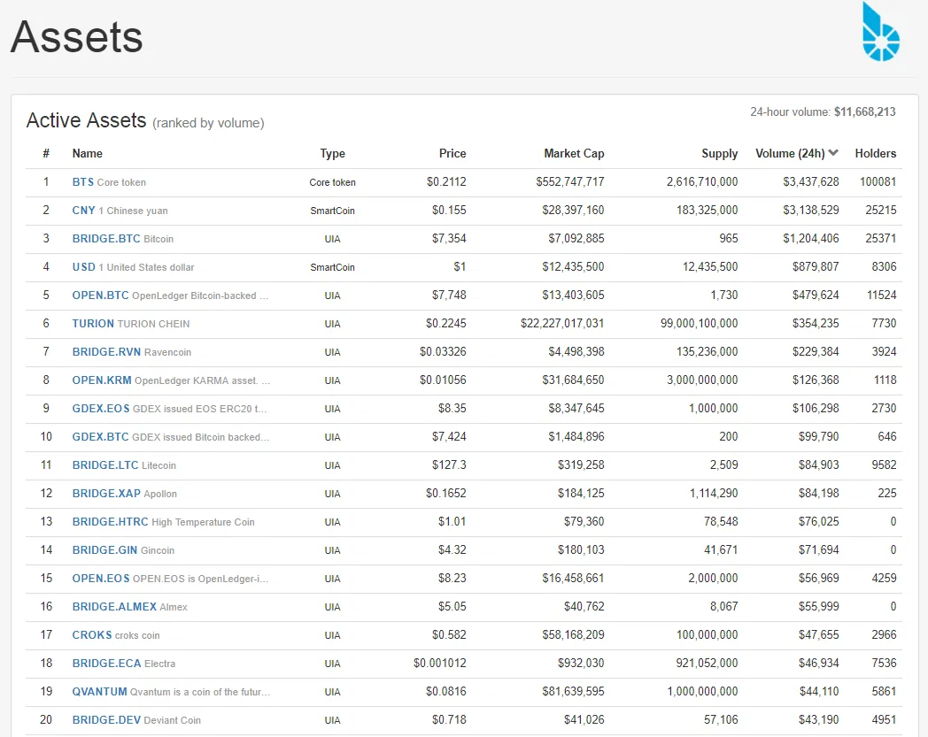
Task: Sort by Volume (24h) chevron arrow
Action: pyautogui.click(x=833, y=153)
